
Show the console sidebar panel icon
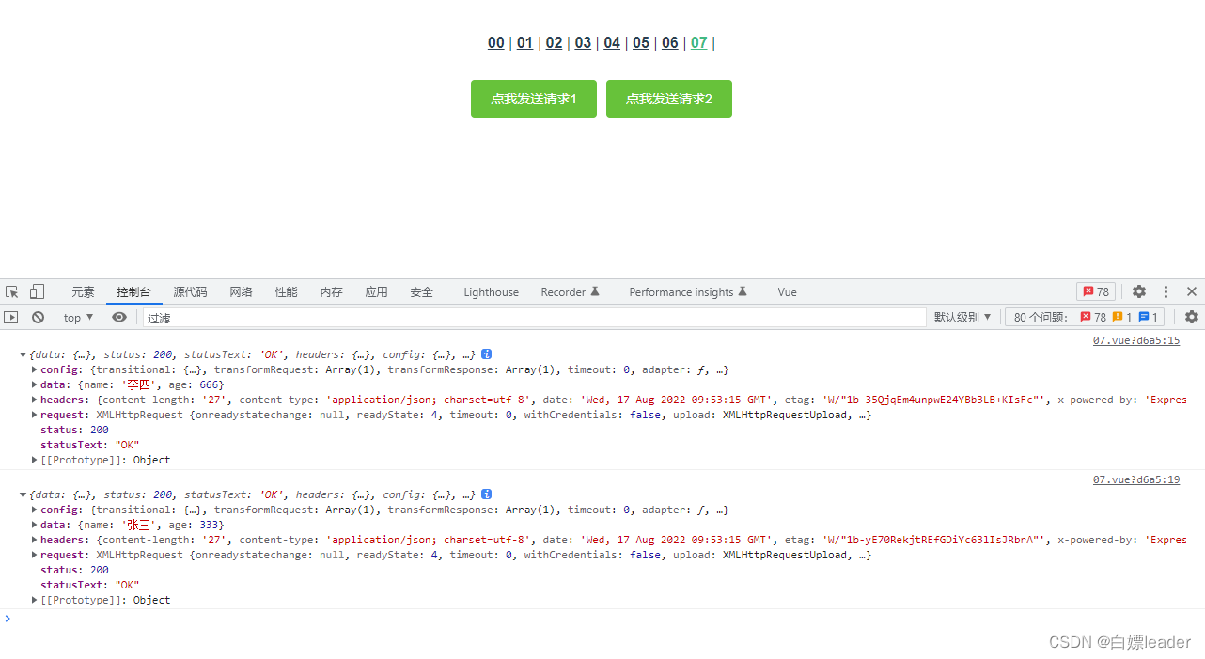coord(12,318)
